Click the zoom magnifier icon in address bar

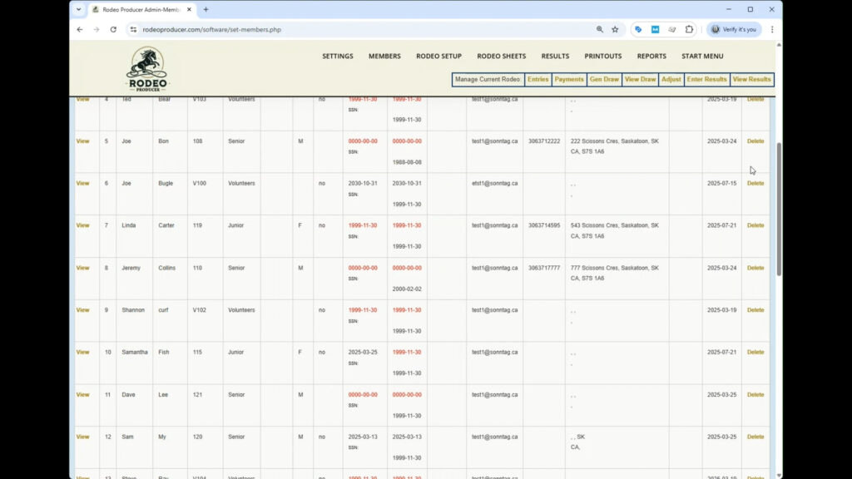point(599,29)
